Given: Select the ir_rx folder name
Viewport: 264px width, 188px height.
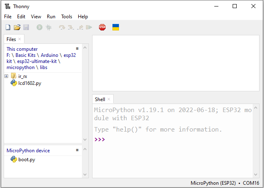Looking at the screenshot, I should [x=23, y=76].
